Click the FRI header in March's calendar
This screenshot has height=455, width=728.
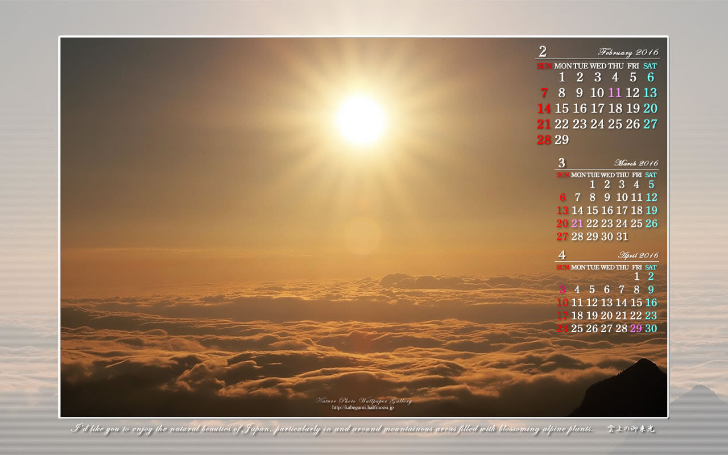pos(636,175)
